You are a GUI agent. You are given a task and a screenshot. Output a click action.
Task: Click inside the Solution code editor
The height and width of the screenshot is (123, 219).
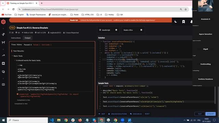[x=145, y=60]
